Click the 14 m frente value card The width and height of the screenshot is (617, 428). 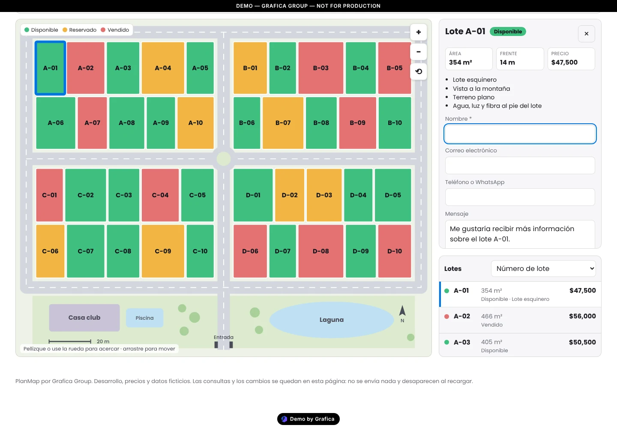click(520, 59)
